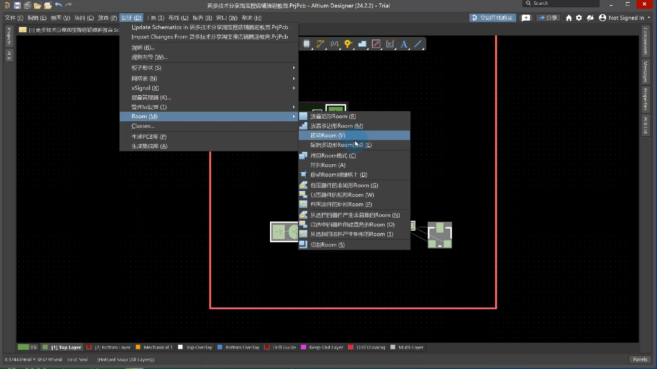657x369 pixels.
Task: Select the place line tool icon
Action: (x=418, y=44)
